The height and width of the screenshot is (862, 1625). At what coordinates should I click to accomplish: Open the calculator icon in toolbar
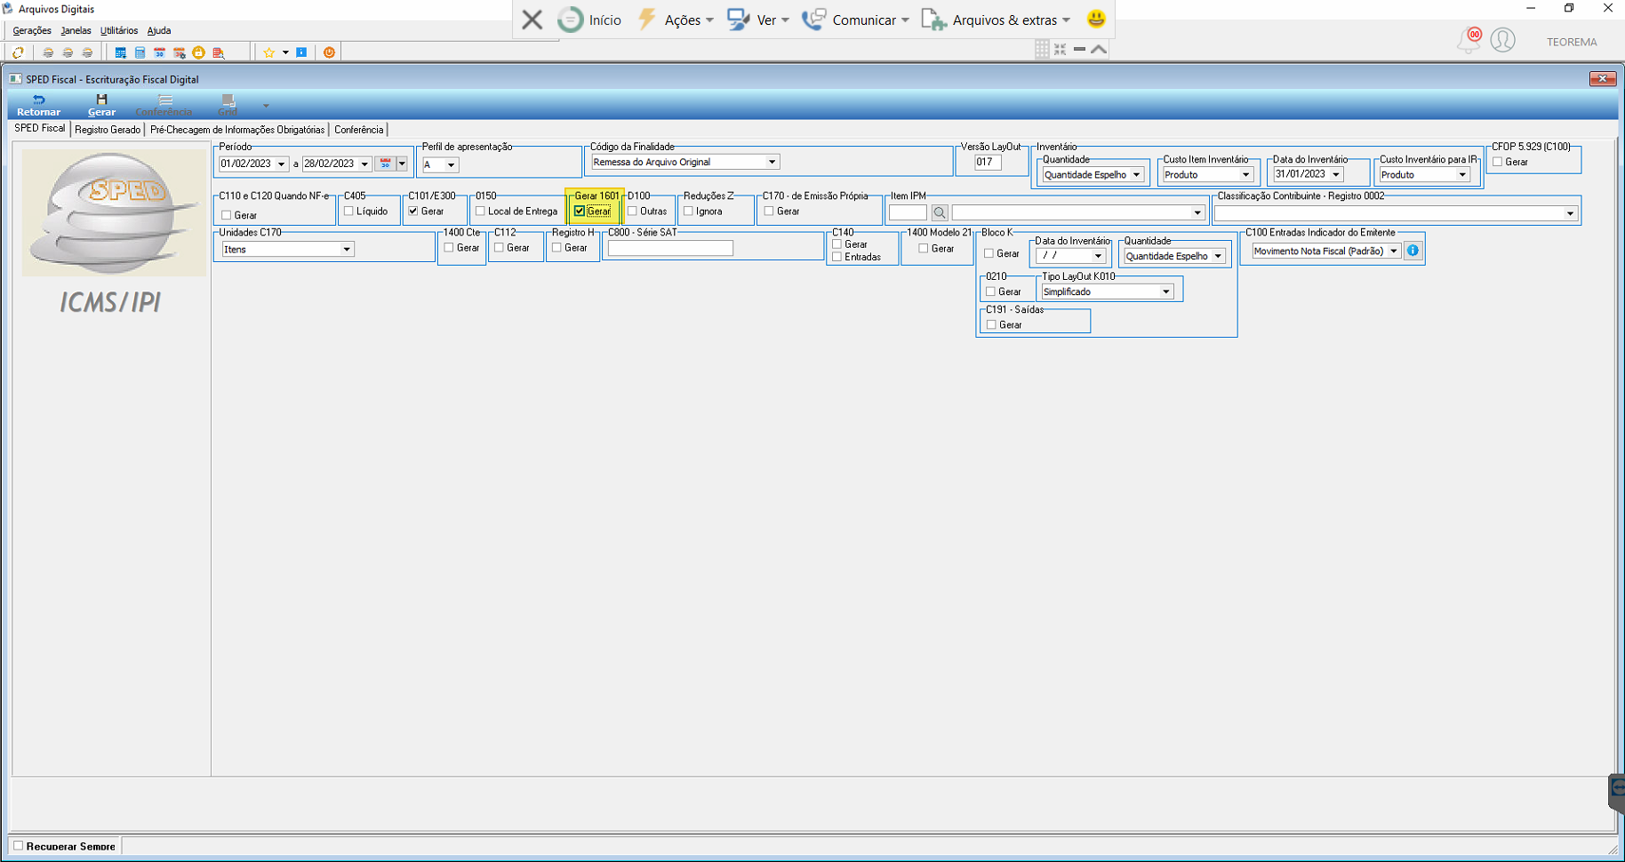(x=140, y=52)
